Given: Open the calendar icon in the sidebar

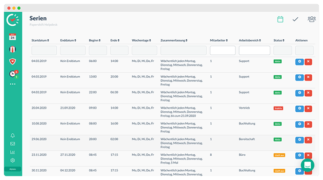Looking at the screenshot, I should 13,37.
